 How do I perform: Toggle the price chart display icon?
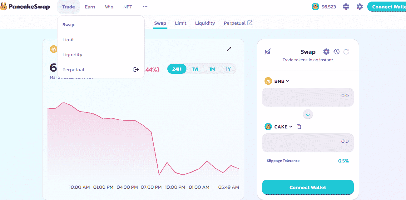pyautogui.click(x=268, y=52)
